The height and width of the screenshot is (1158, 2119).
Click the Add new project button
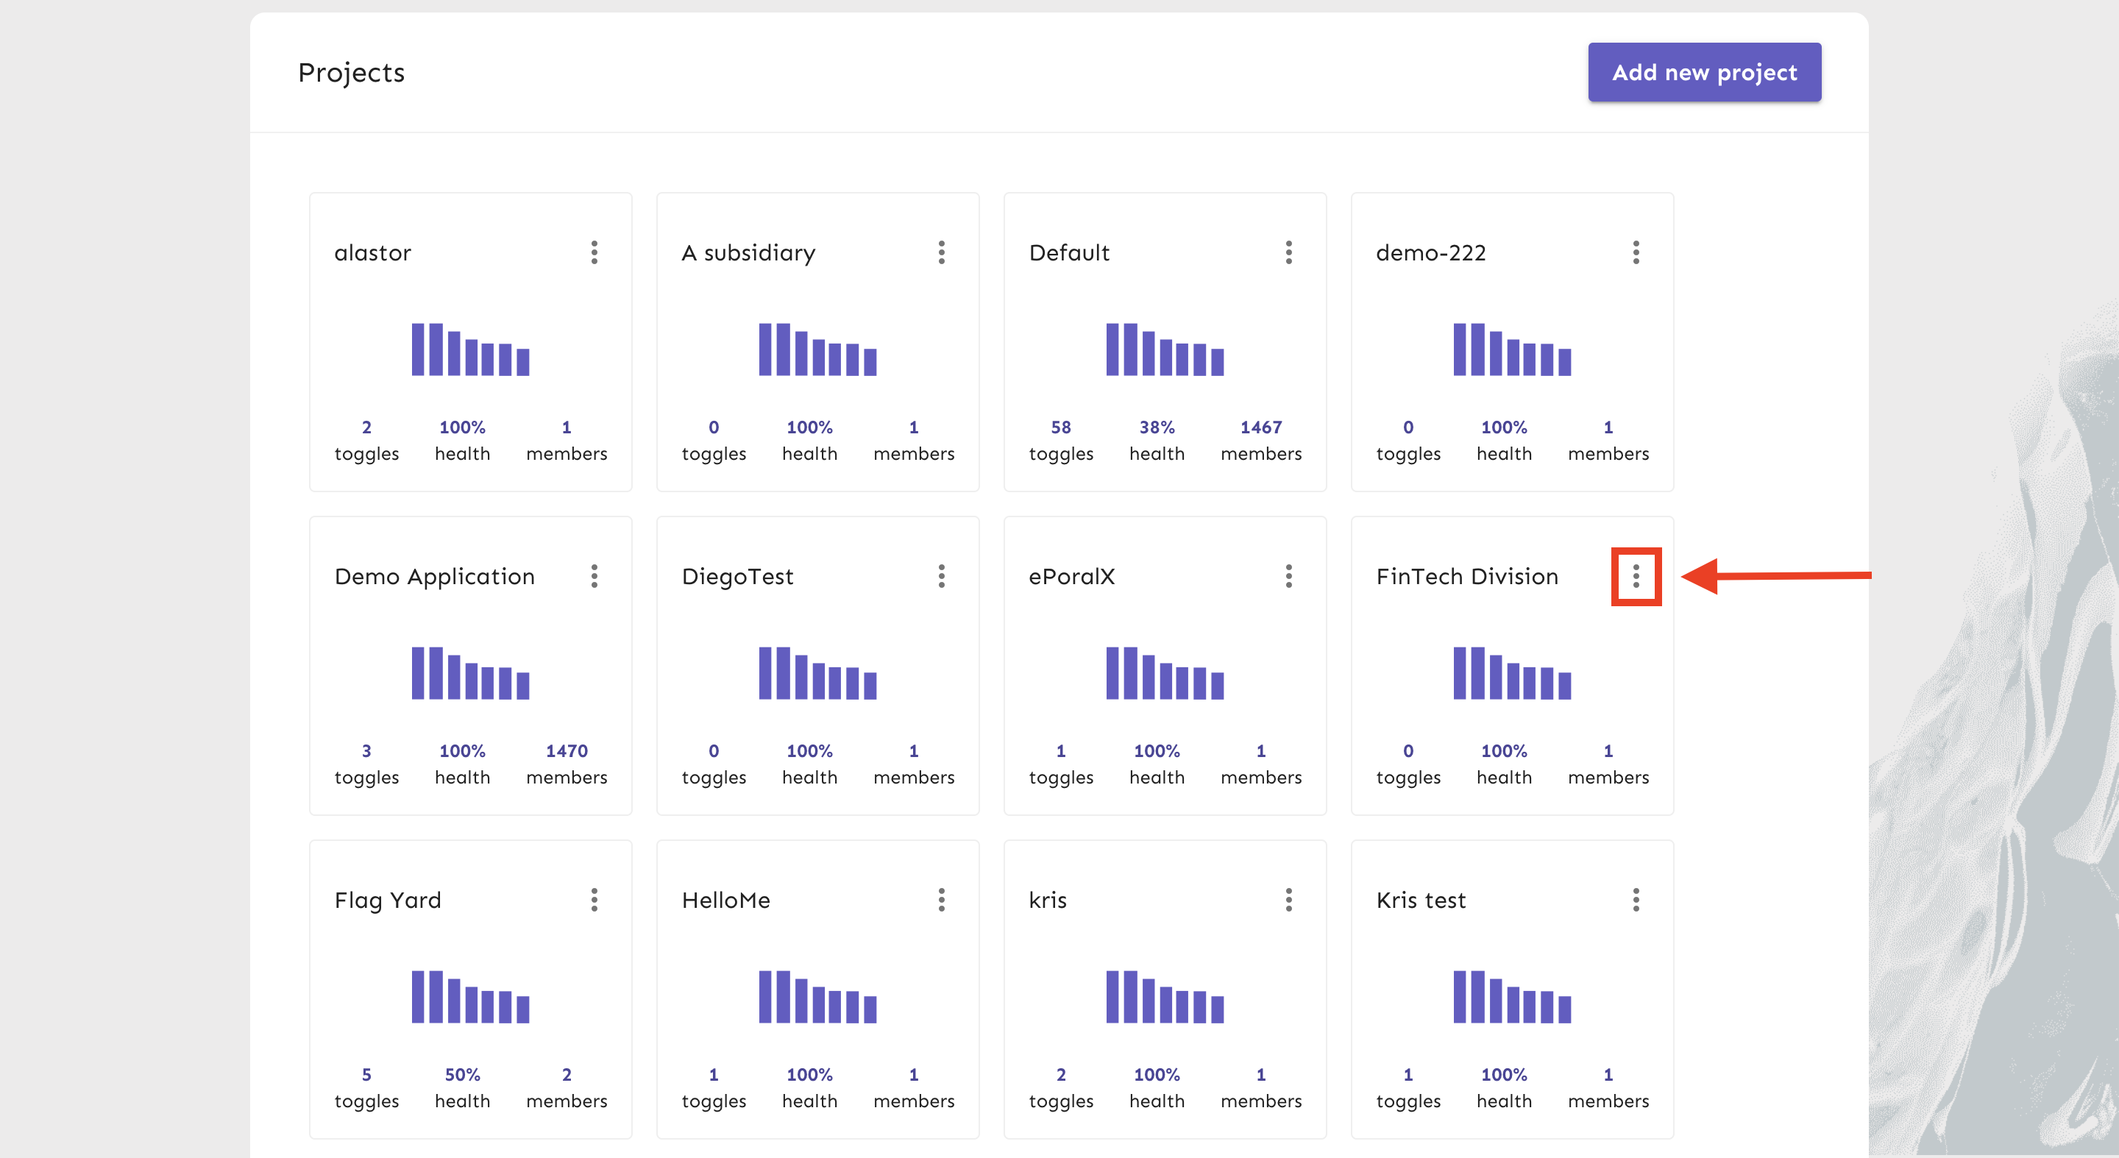pos(1703,72)
